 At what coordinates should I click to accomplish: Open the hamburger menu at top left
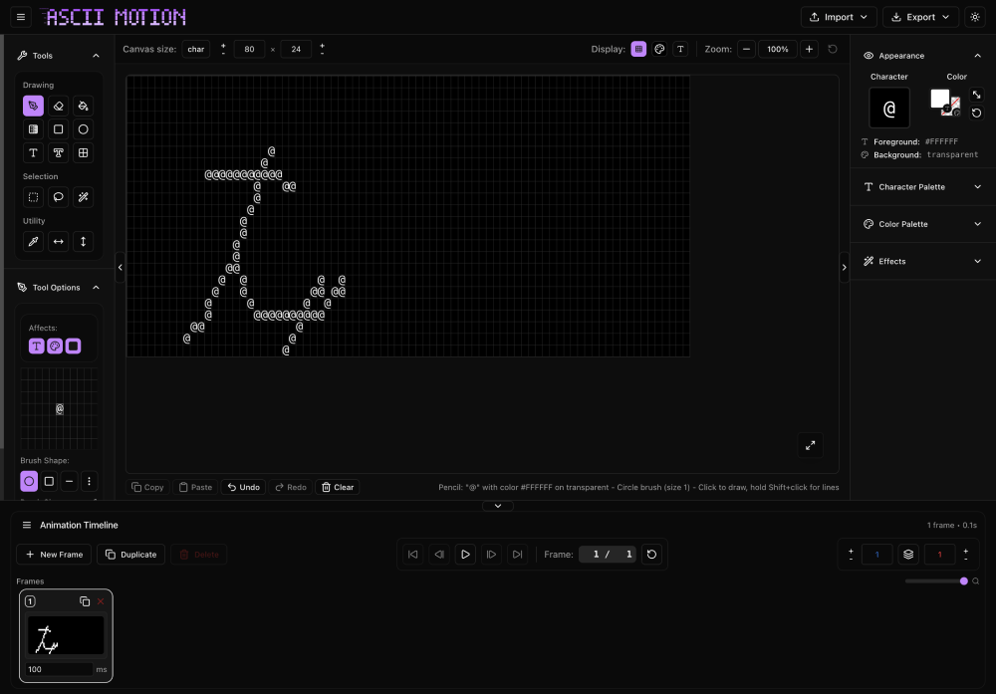click(21, 17)
